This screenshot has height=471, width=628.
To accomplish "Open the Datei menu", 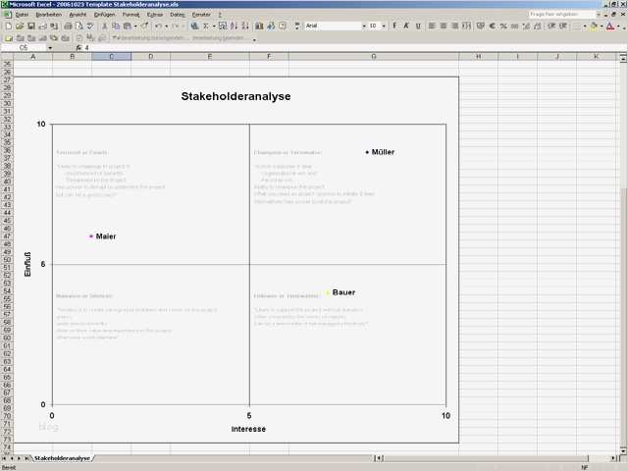I will coord(22,15).
